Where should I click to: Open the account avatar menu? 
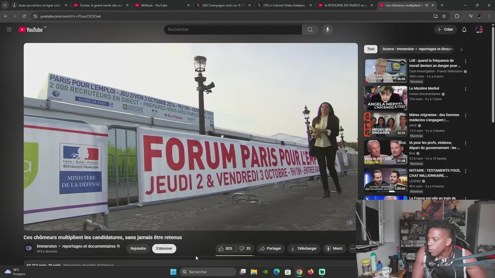[479, 29]
